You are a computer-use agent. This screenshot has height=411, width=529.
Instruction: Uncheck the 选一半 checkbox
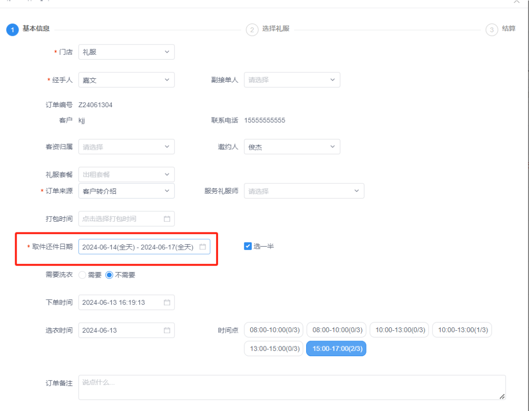[248, 246]
